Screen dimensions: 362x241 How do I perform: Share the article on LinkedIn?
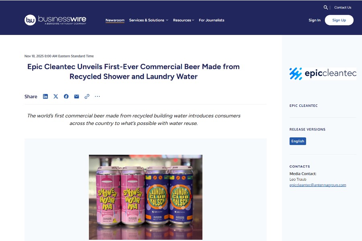[45, 96]
